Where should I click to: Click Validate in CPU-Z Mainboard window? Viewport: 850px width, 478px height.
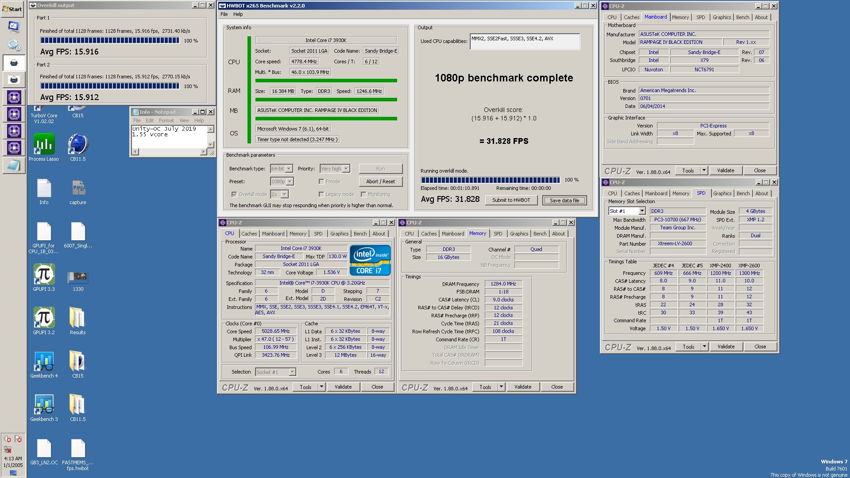tap(725, 170)
